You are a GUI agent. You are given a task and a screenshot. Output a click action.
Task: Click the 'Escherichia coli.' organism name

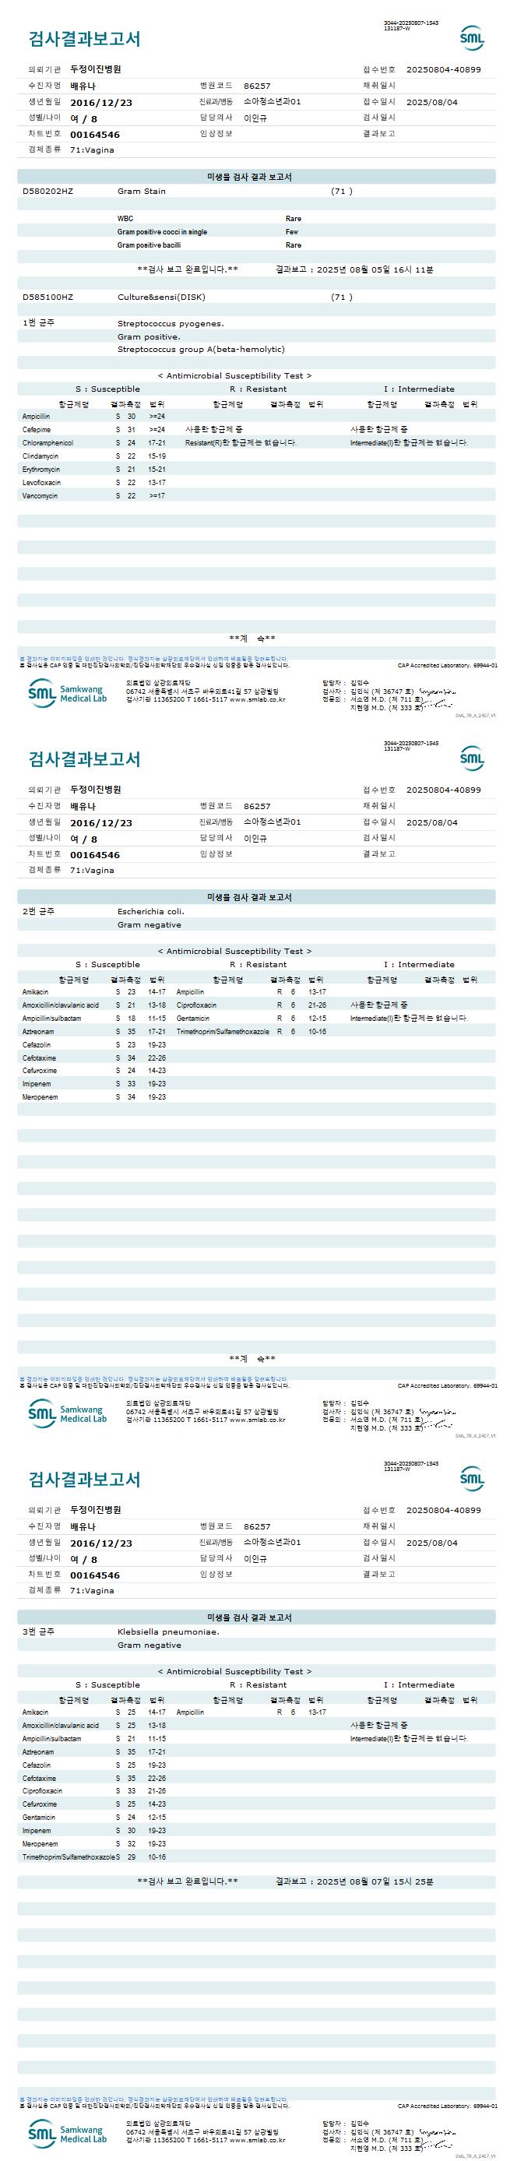[151, 912]
